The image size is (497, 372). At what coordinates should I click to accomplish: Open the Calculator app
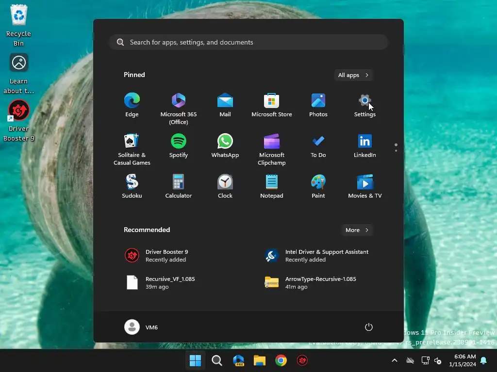179,186
